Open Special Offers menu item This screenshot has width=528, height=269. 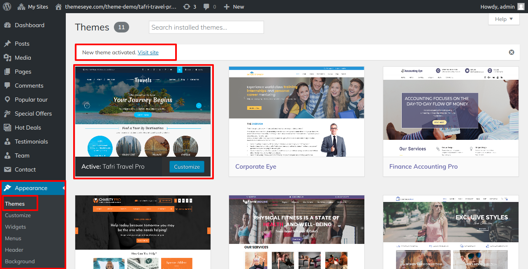(33, 114)
